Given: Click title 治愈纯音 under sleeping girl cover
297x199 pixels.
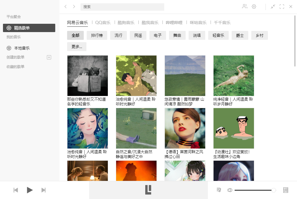Looking at the screenshot, I should (87, 154).
